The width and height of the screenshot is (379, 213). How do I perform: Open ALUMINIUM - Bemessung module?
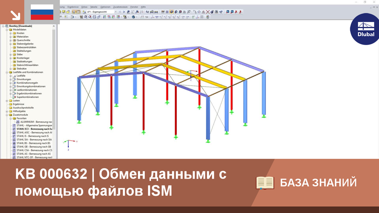point(36,122)
